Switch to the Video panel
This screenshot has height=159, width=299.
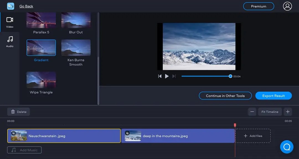9,22
